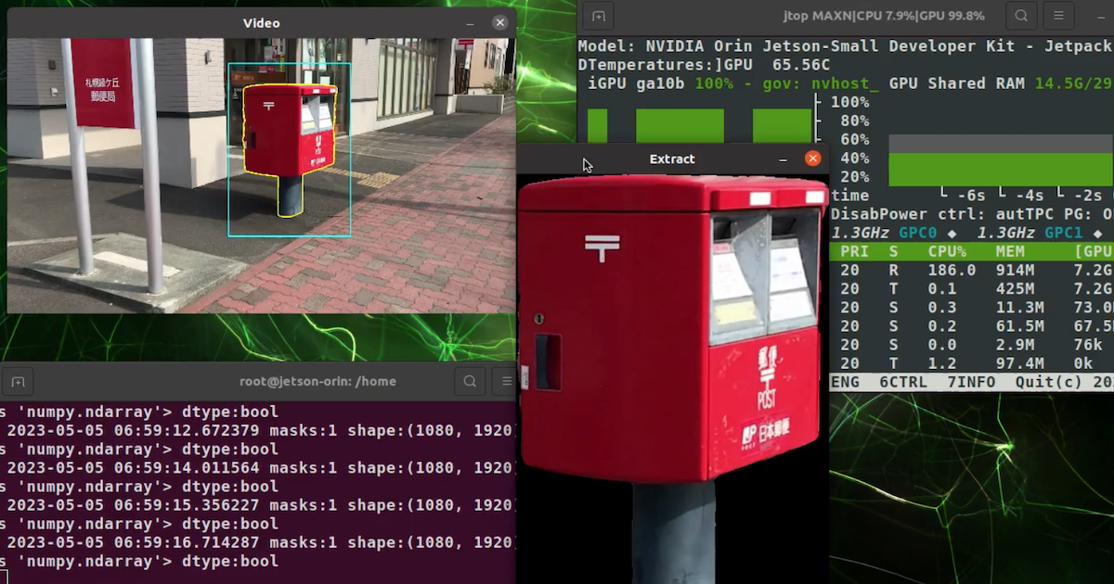Click the log line timestamped 06:59:16.714287
The height and width of the screenshot is (584, 1114).
click(258, 542)
